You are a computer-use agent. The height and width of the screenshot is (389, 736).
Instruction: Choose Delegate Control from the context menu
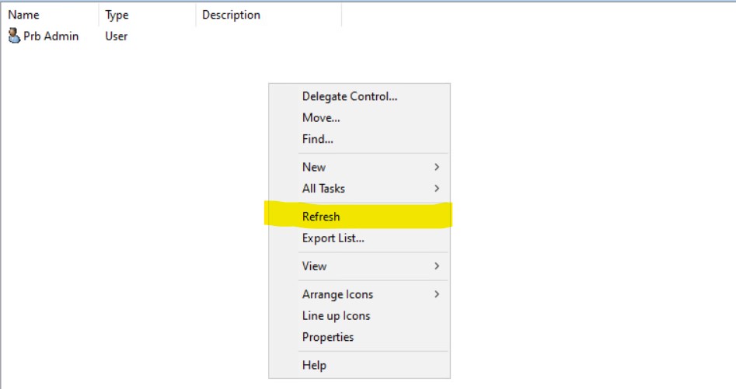pos(350,96)
